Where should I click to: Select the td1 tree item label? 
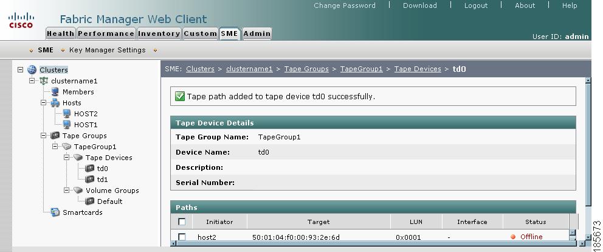102,179
